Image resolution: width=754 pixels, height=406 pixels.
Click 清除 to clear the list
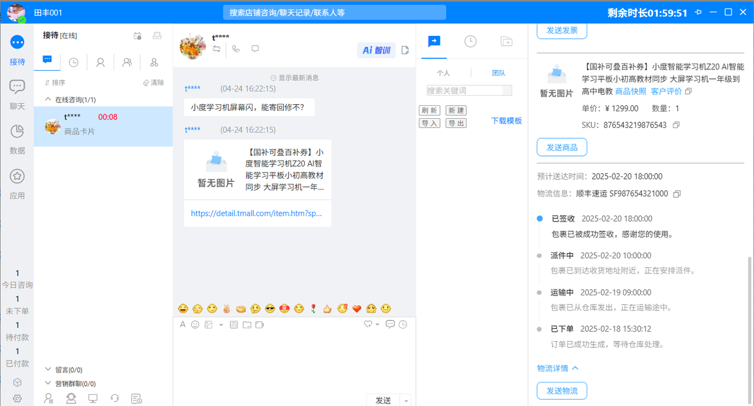pyautogui.click(x=153, y=83)
